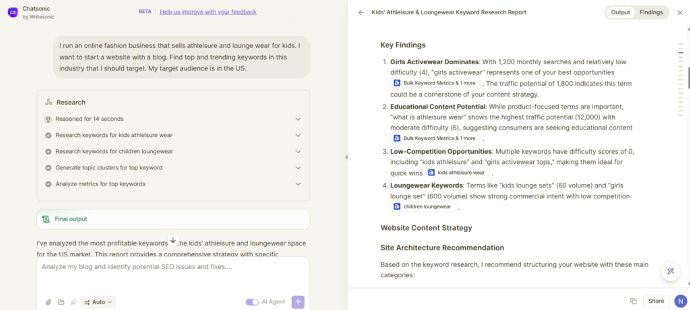Screen dimensions: 690x310
Task: Click checkmark icon for topic clusters step
Action: 48,168
